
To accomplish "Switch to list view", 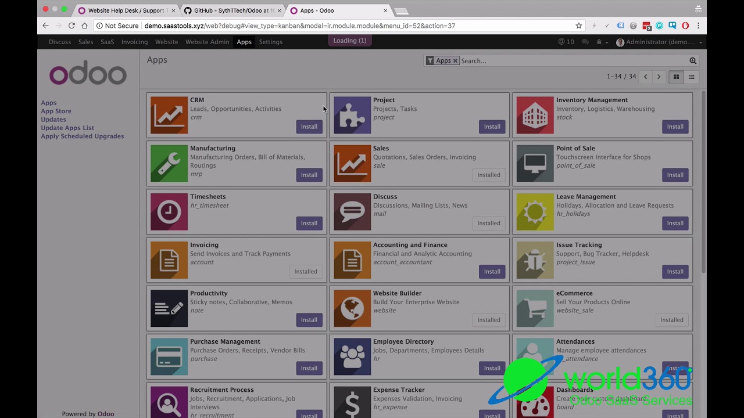I will (x=691, y=77).
